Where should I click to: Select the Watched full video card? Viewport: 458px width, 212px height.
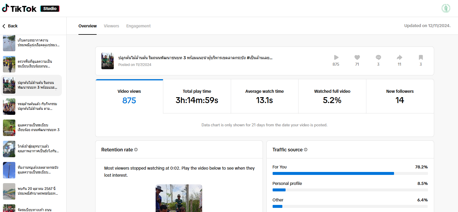pyautogui.click(x=332, y=96)
